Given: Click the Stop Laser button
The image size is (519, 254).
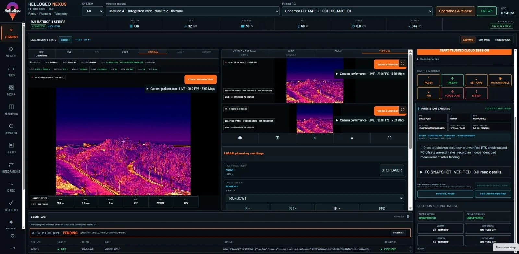Looking at the screenshot, I should coord(392,170).
